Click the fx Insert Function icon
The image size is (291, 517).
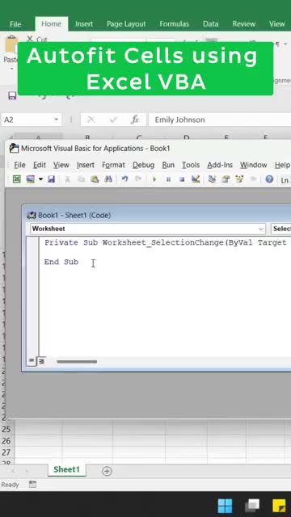(x=135, y=120)
